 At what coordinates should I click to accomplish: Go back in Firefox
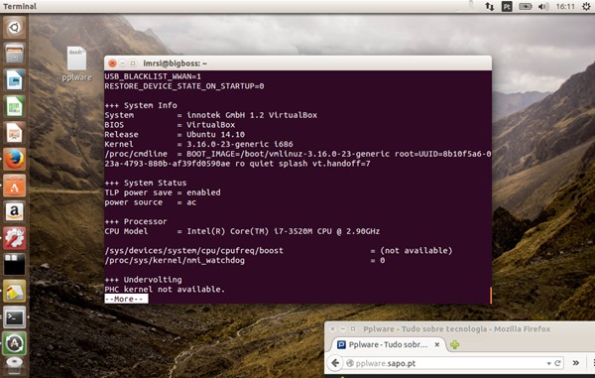click(x=335, y=363)
